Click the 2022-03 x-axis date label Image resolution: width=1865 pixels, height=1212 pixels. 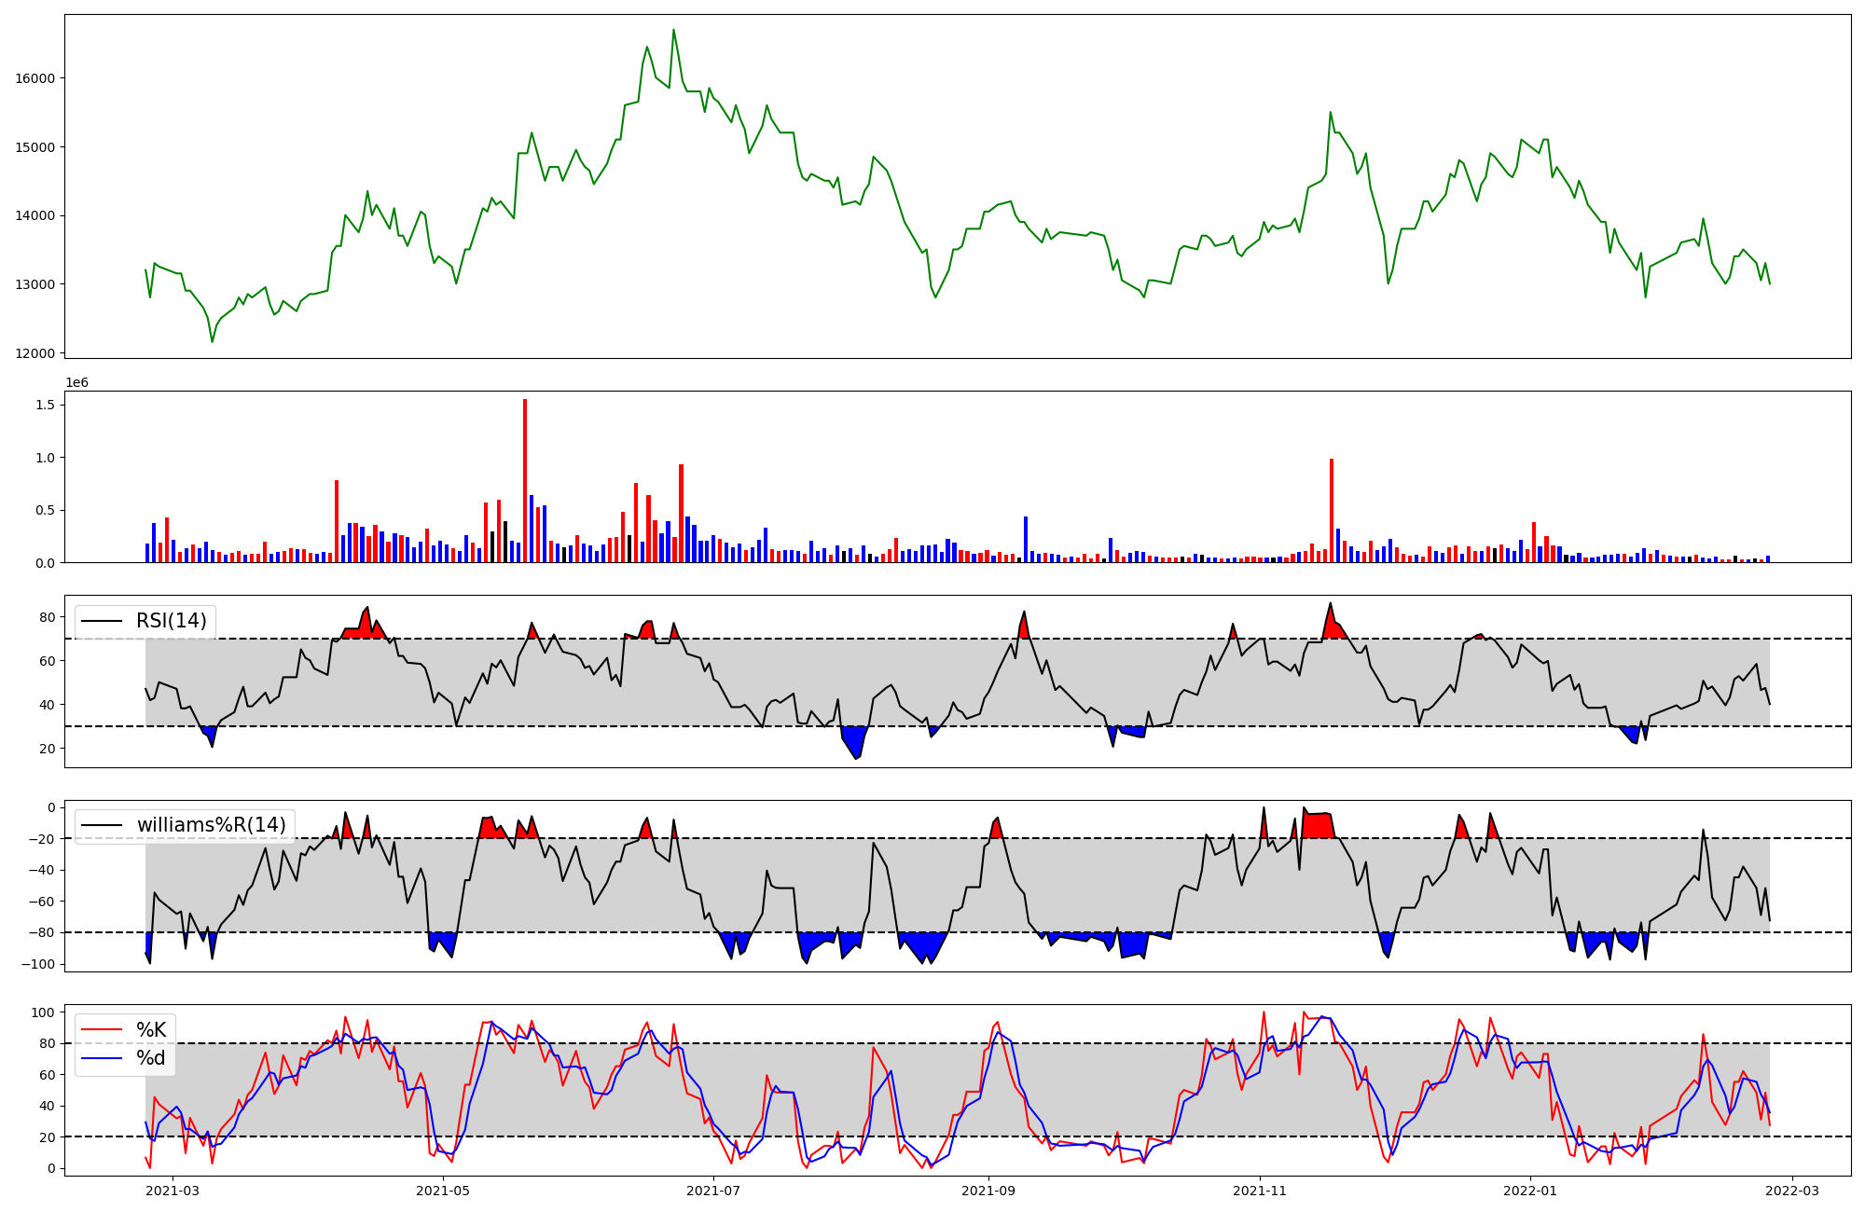(1792, 1190)
